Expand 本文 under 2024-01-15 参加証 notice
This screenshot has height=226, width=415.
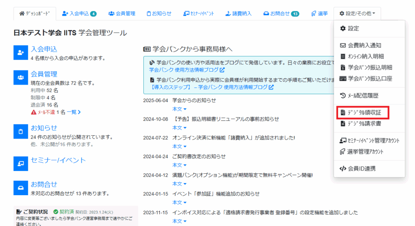179,203
